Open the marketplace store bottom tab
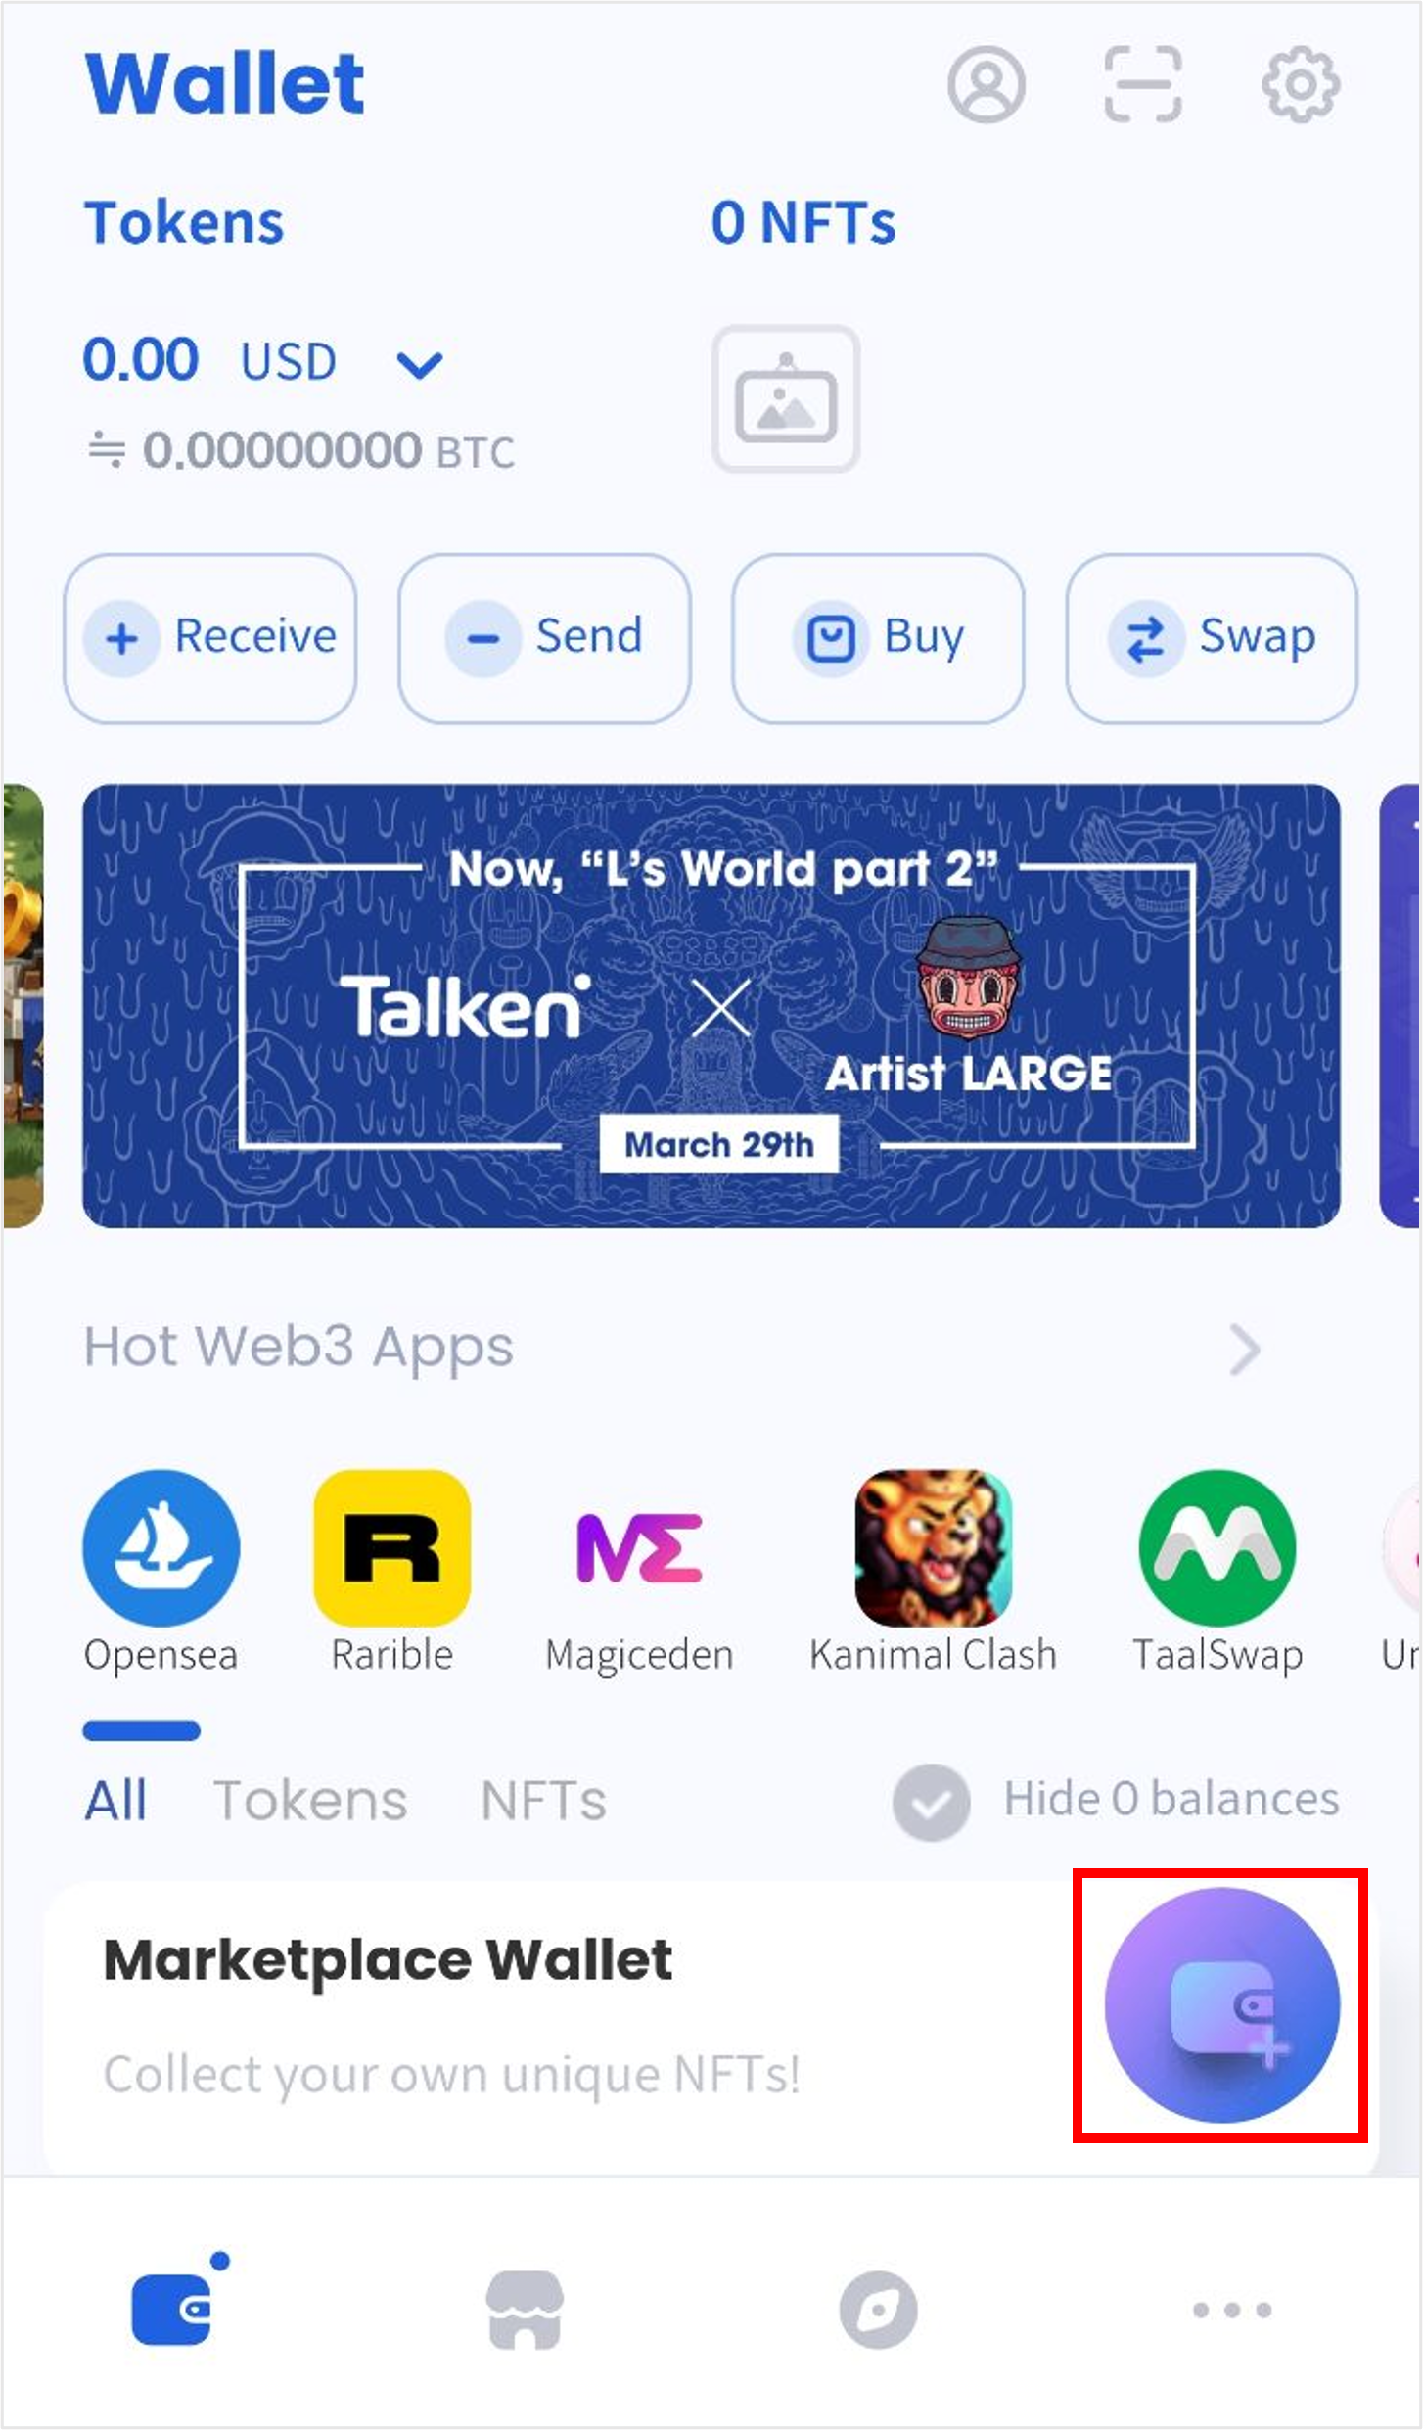This screenshot has width=1423, height=2430. (x=525, y=2310)
